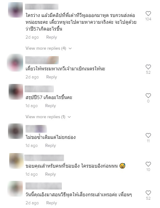Reply to the bottom comment about คุณอิง

52,203
